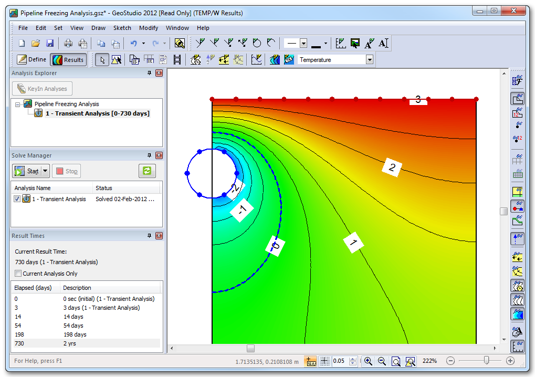Screen dimensions: 535x377
Task: Open the Window menu
Action: (177, 28)
